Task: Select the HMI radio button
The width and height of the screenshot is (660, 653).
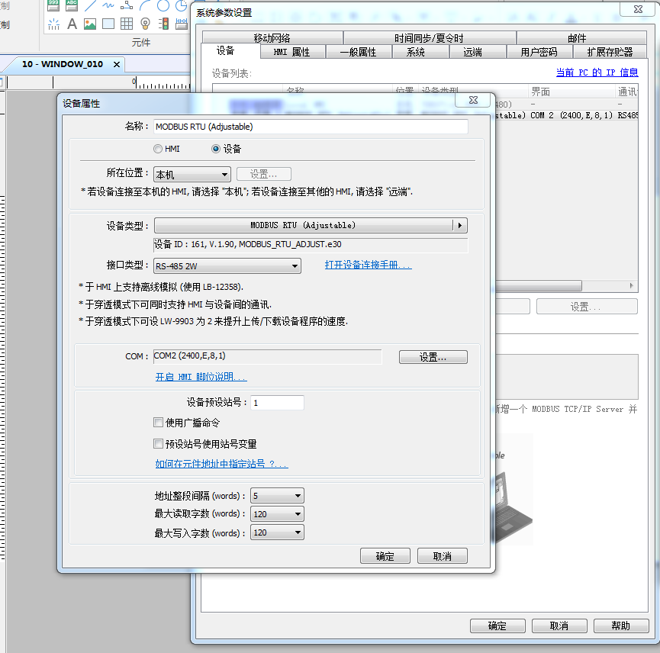Action: coord(158,149)
